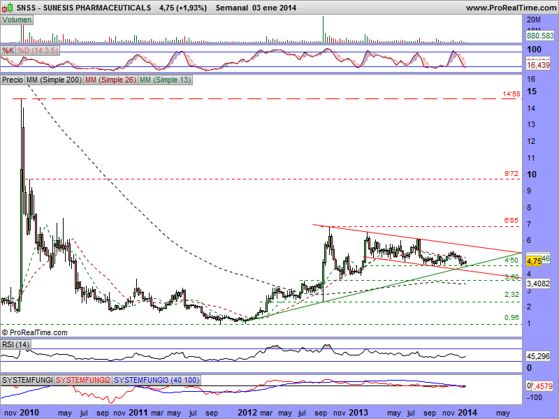Click the red SYSTEMFUNGI2 label
The width and height of the screenshot is (559, 419).
(83, 380)
